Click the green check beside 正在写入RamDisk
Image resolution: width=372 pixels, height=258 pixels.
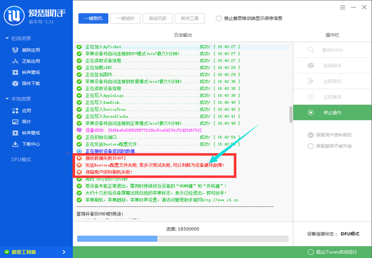79,103
